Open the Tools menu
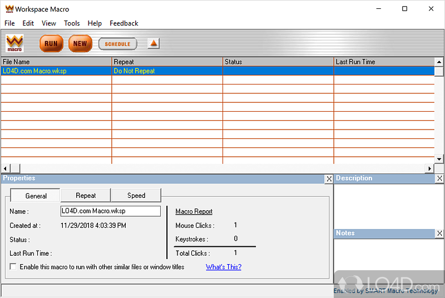The height and width of the screenshot is (298, 445). [x=72, y=23]
